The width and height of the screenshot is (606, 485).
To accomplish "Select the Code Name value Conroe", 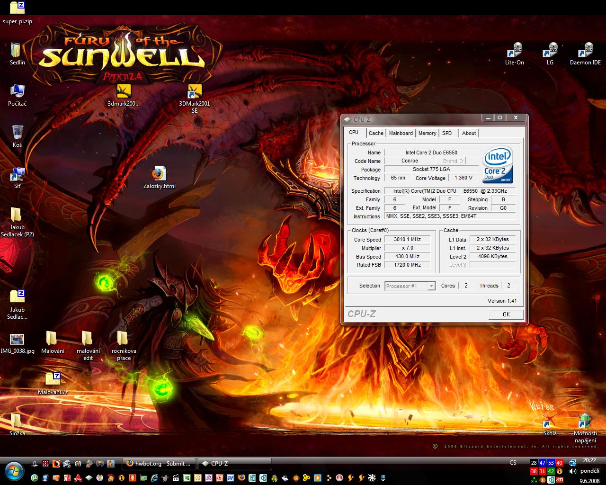I will (x=410, y=161).
